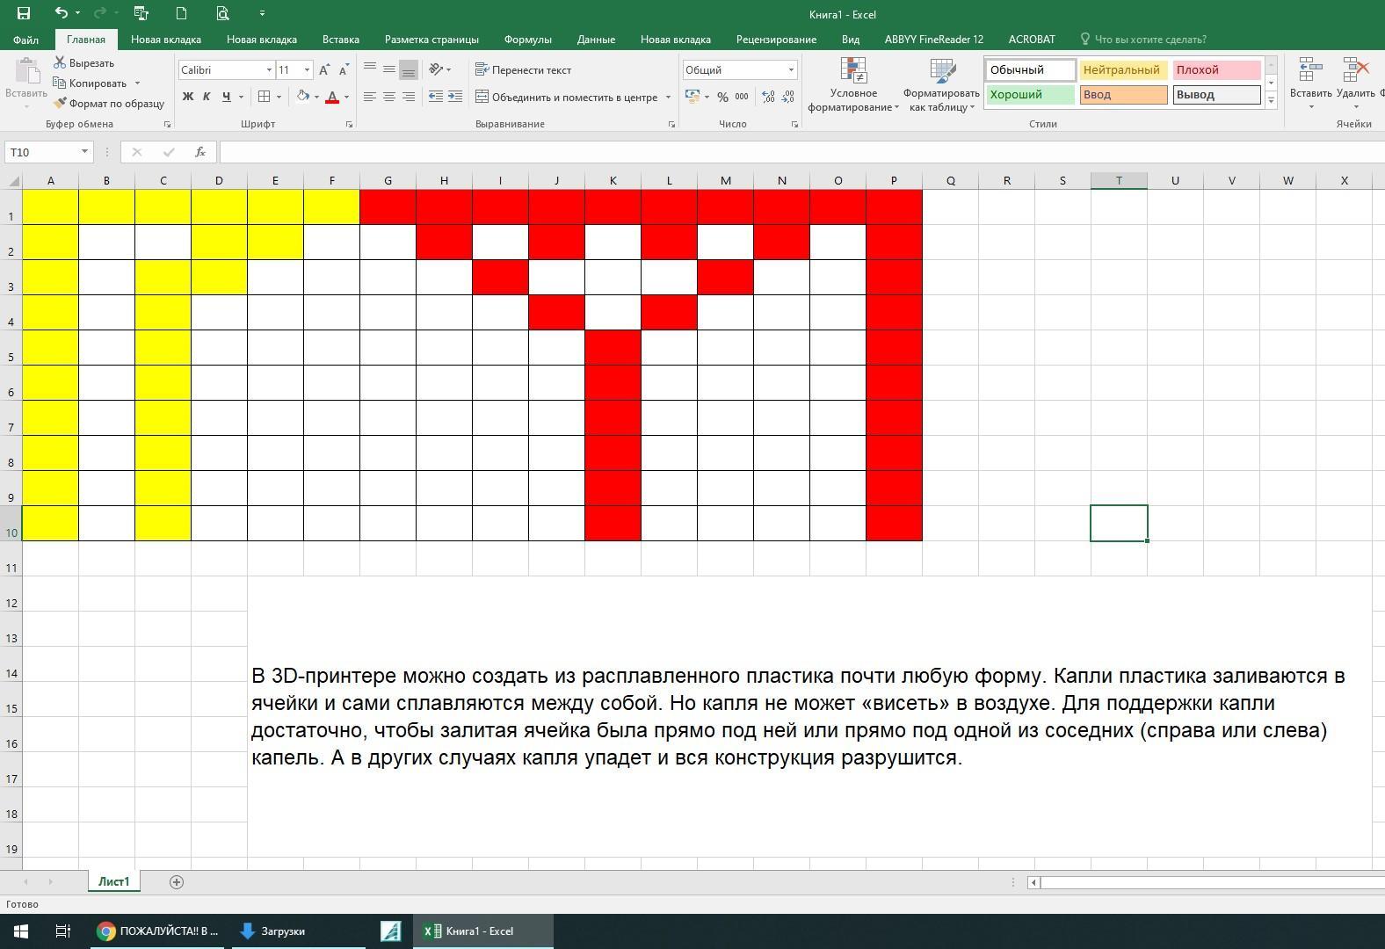
Task: Toggle bold formatting (Ж)
Action: pyautogui.click(x=187, y=97)
